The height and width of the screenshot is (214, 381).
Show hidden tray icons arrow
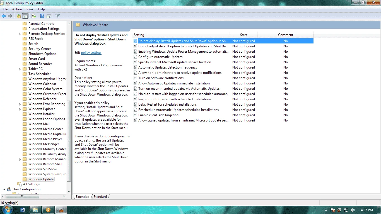coord(326,210)
